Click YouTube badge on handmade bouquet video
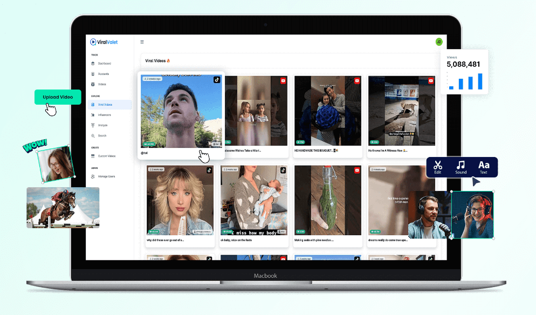 coord(357,81)
